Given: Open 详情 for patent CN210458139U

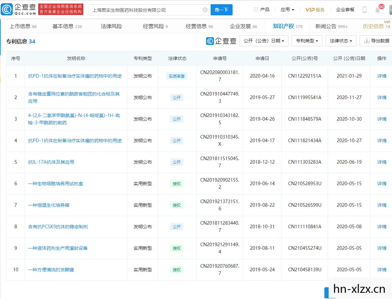Looking at the screenshot, I should (382, 270).
